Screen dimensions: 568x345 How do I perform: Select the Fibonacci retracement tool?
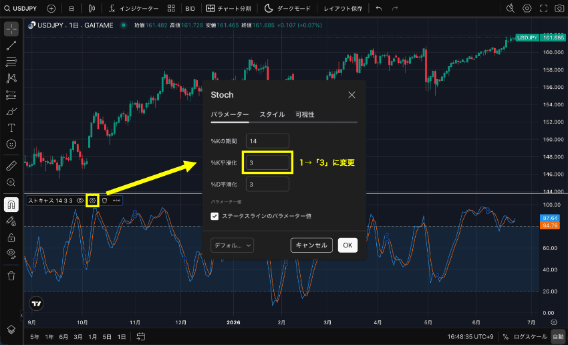point(11,62)
